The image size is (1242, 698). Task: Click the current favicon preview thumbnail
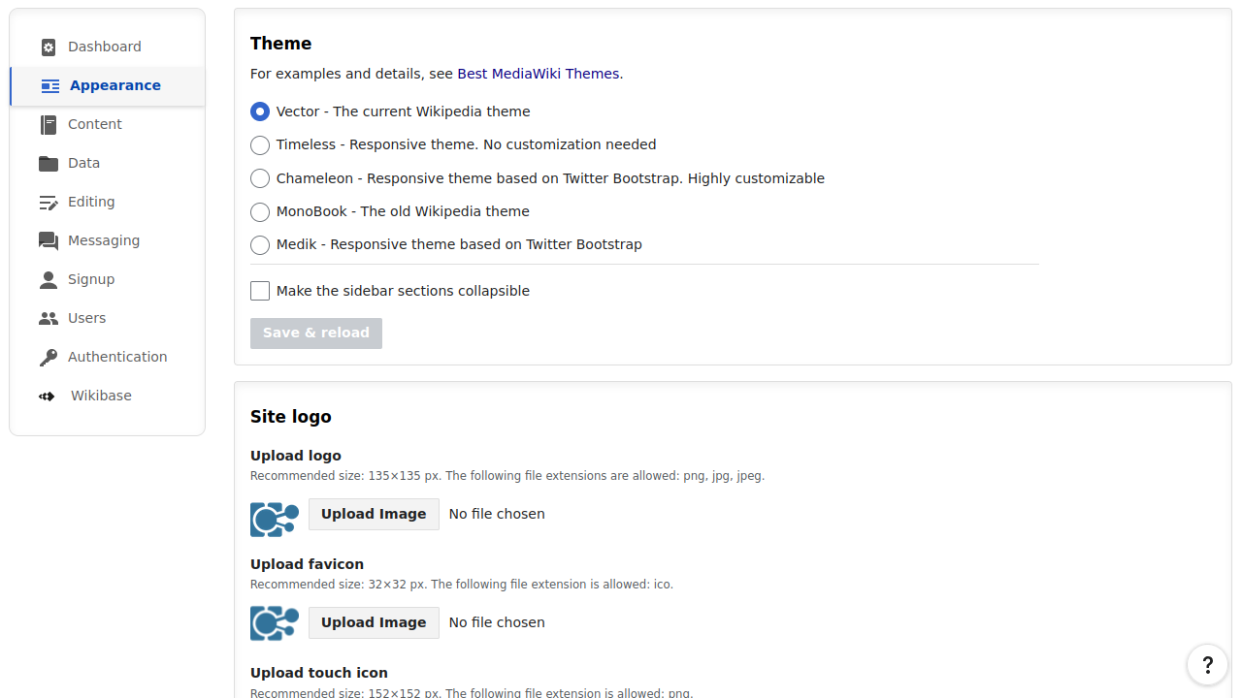pos(274,622)
